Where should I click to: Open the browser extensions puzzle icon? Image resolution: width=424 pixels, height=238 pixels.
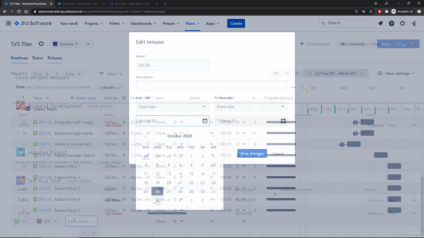coord(386,12)
